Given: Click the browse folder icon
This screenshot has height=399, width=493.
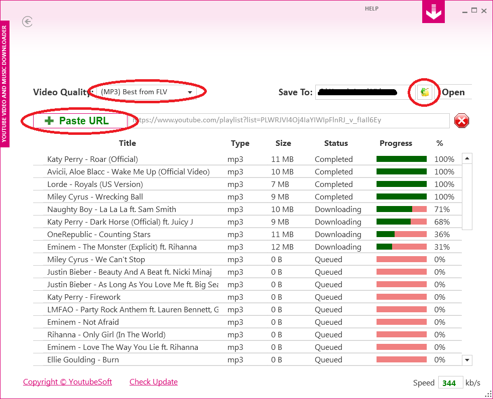Looking at the screenshot, I should 424,92.
